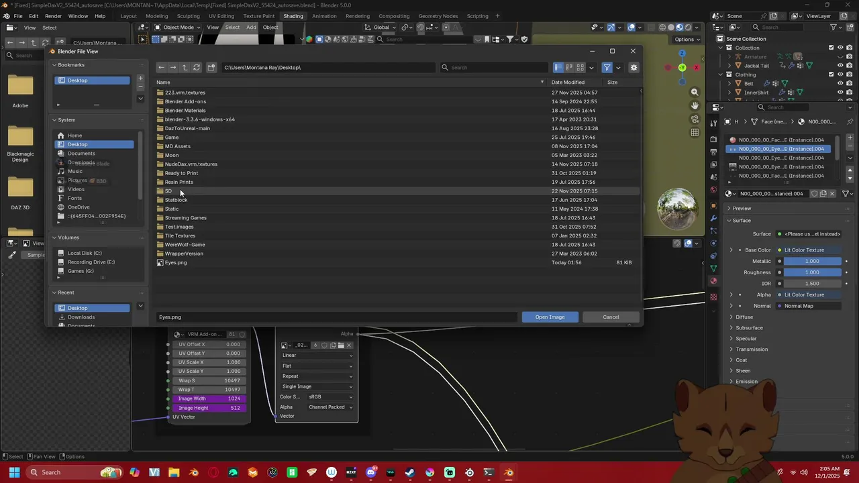859x483 pixels.
Task: Select the Blender Add-ons folder
Action: (185, 101)
